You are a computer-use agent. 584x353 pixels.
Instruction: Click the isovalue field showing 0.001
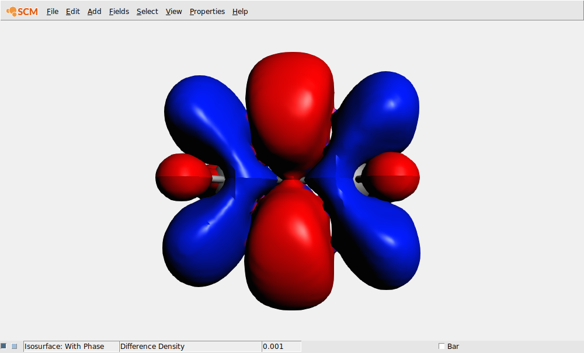click(x=281, y=346)
